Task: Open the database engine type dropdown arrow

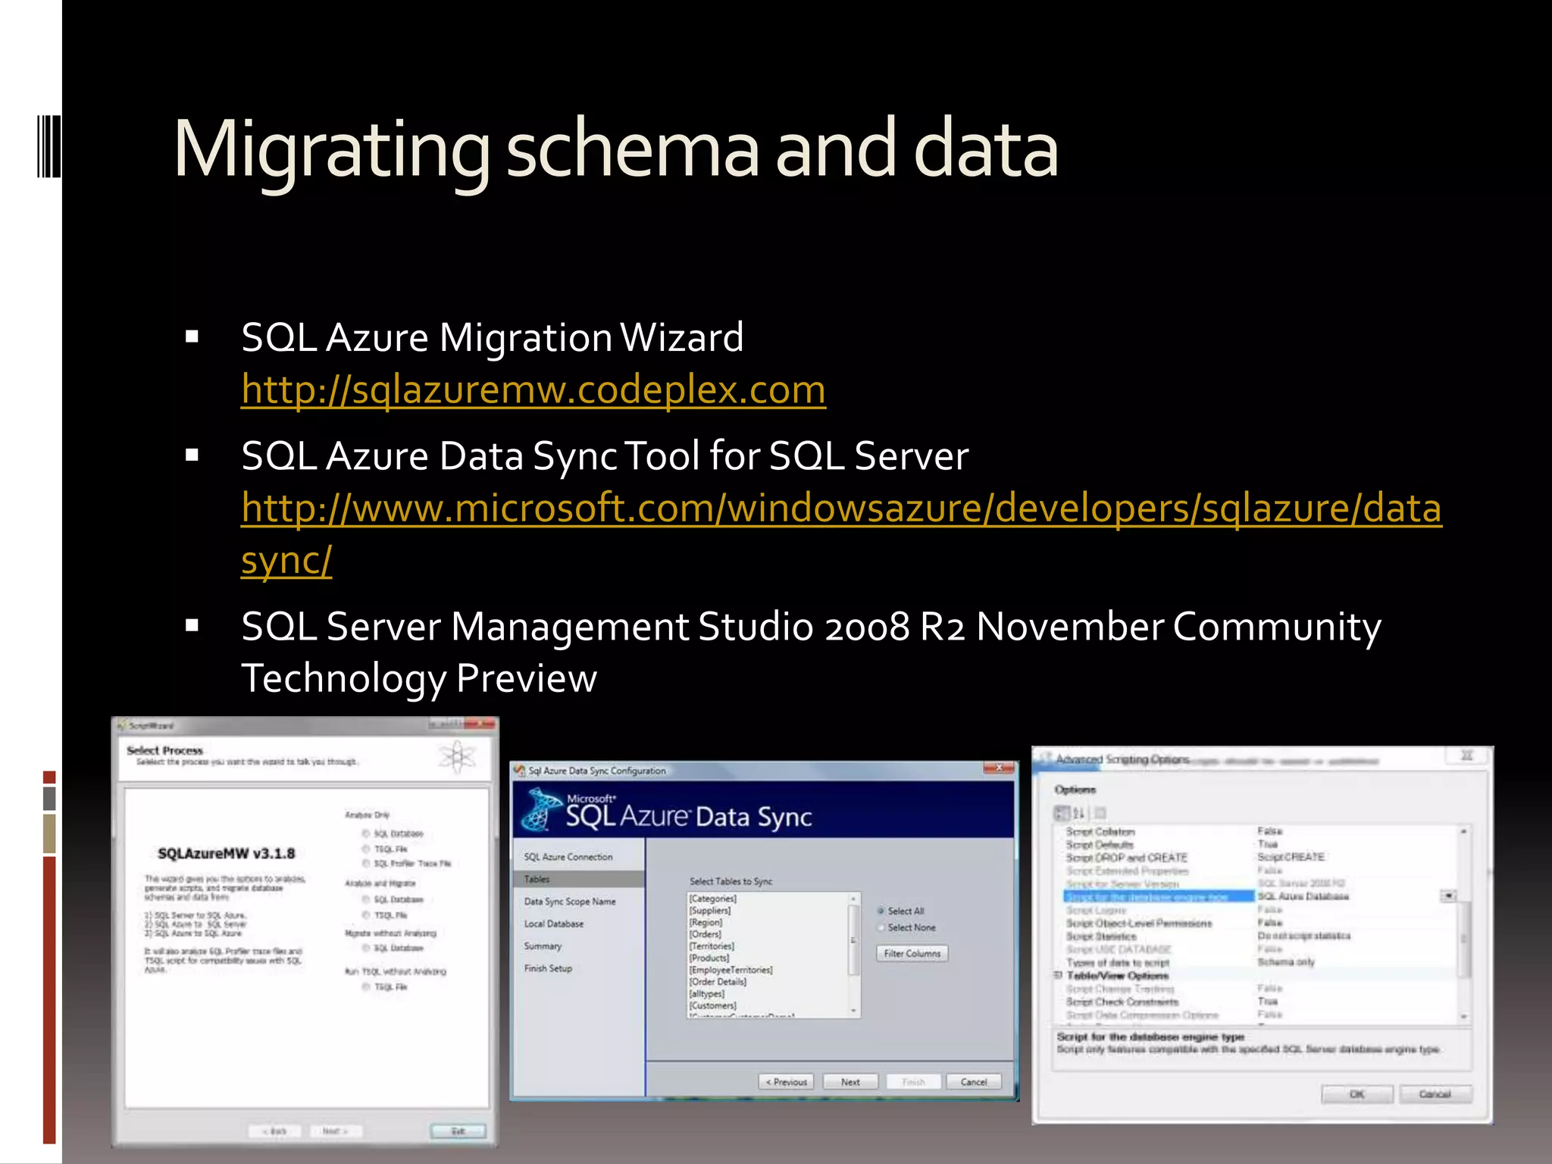Action: point(1448,896)
